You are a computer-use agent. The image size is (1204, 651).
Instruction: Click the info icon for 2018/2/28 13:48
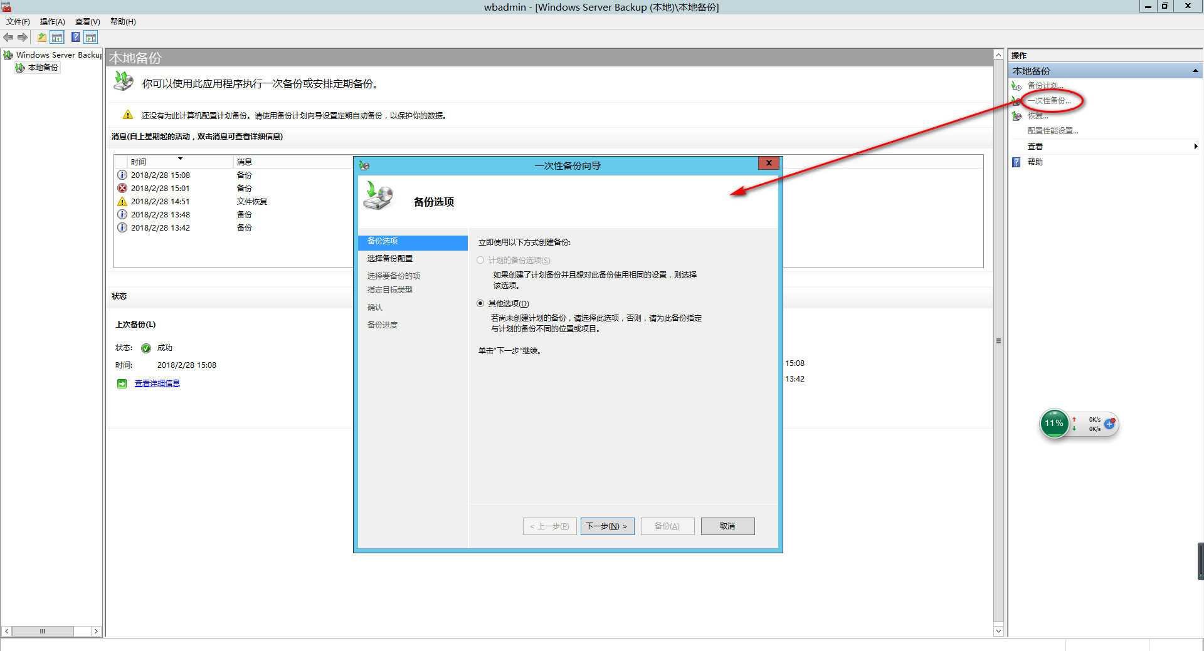pos(122,214)
